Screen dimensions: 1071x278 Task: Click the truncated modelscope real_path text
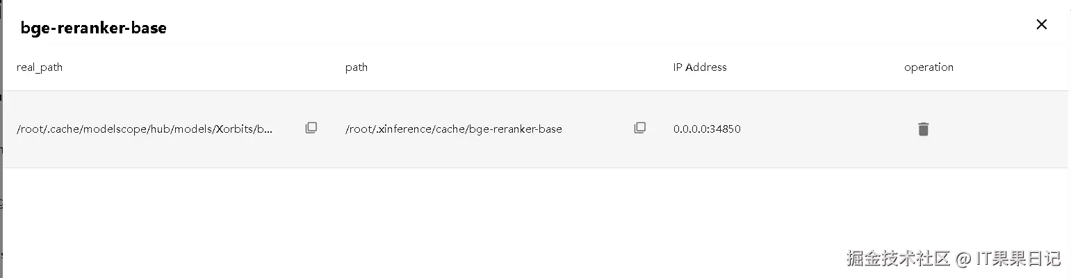click(145, 129)
